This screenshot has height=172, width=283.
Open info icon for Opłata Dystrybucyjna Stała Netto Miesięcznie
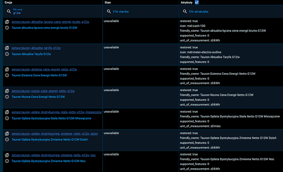point(7,118)
